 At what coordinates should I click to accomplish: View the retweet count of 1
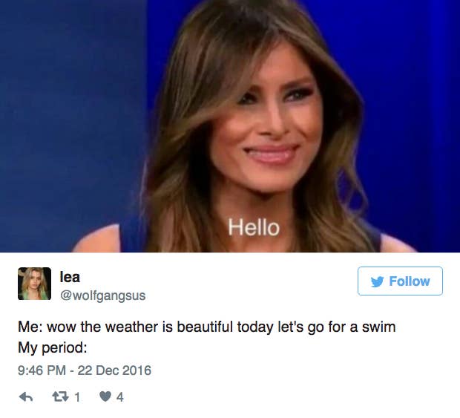tap(77, 397)
